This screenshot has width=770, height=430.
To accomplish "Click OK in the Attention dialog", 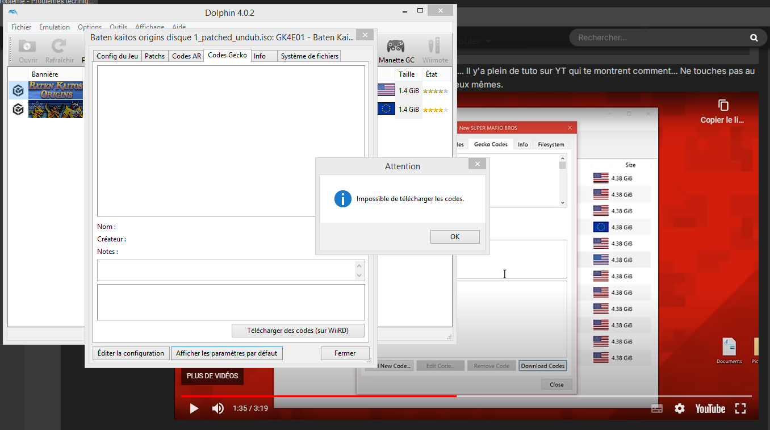I will click(x=455, y=237).
